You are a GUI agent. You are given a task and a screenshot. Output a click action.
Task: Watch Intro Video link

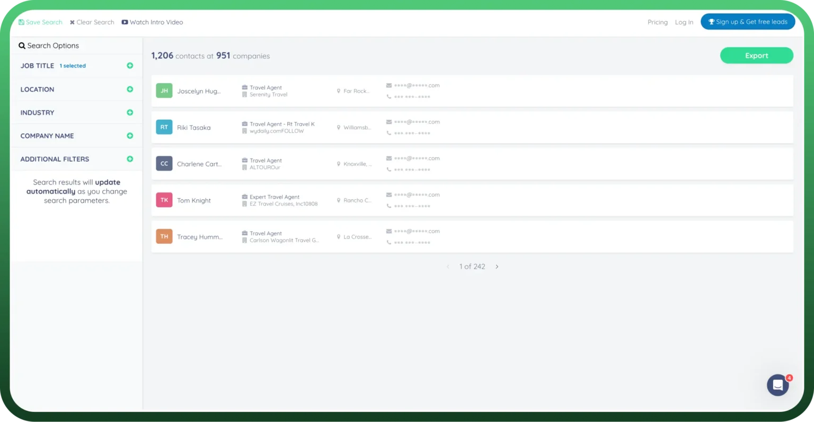[152, 22]
